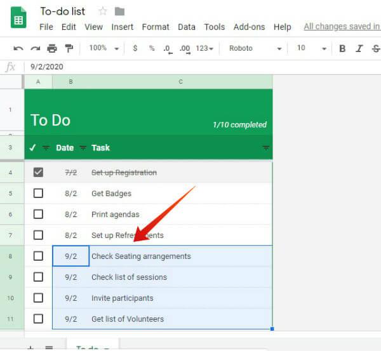Image resolution: width=381 pixels, height=351 pixels.
Task: Select column B header
Action: [x=70, y=82]
